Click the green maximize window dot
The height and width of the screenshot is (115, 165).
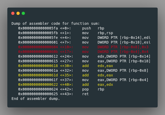coord(23,13)
